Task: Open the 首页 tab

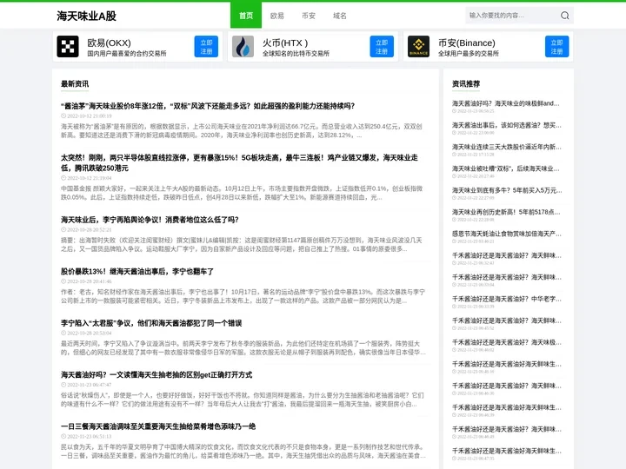Action: pos(246,15)
